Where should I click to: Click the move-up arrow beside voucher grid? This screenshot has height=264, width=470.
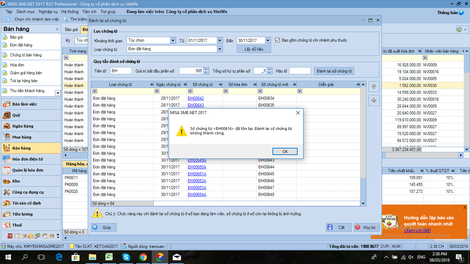374,87
